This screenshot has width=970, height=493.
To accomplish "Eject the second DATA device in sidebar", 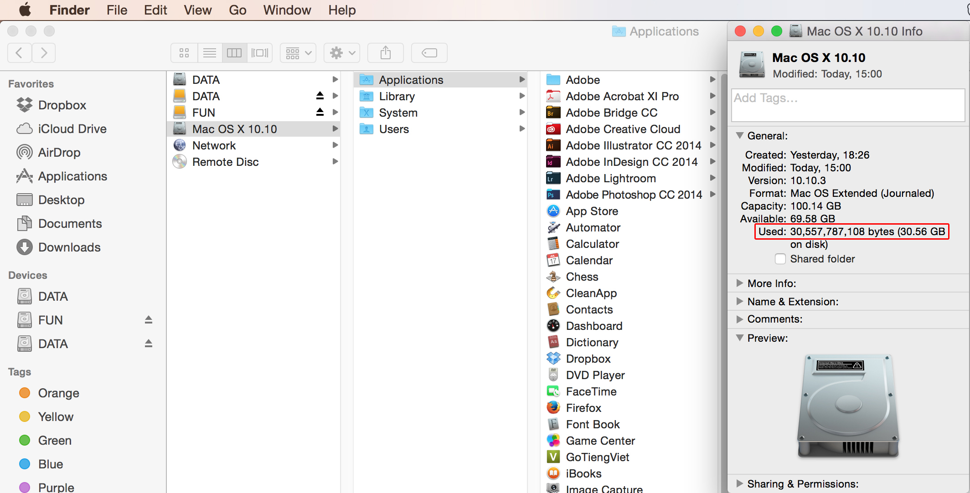I will click(149, 344).
